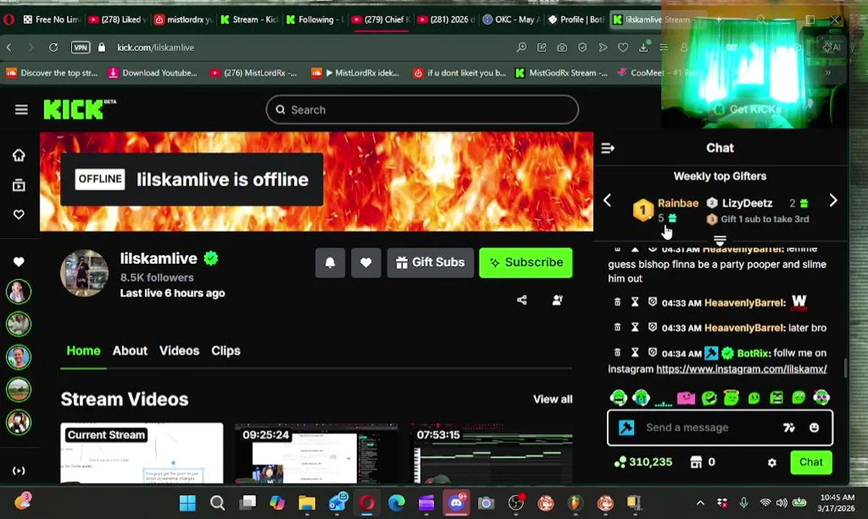Screen dimensions: 868x519
Task: Open first followed channel avatar in sidebar
Action: pos(19,291)
